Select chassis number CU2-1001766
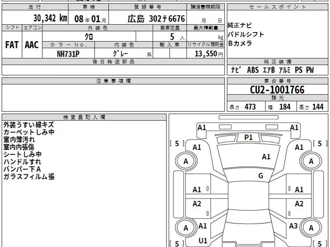The height and width of the screenshot is (247, 330). pos(277,90)
